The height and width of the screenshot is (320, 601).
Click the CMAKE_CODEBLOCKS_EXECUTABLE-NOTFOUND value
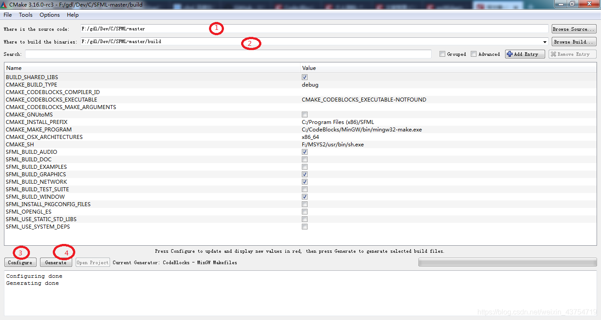(x=364, y=100)
